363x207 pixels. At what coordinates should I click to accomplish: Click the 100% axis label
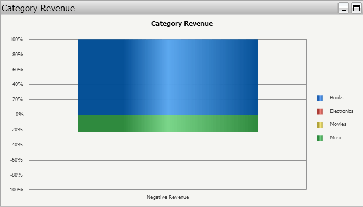[x=16, y=39]
